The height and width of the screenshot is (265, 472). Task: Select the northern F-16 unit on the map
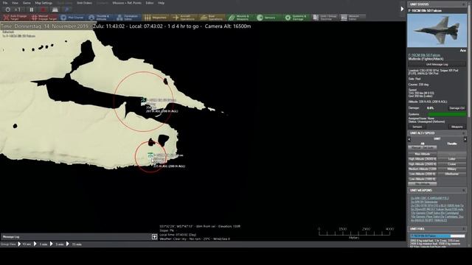coord(144,100)
